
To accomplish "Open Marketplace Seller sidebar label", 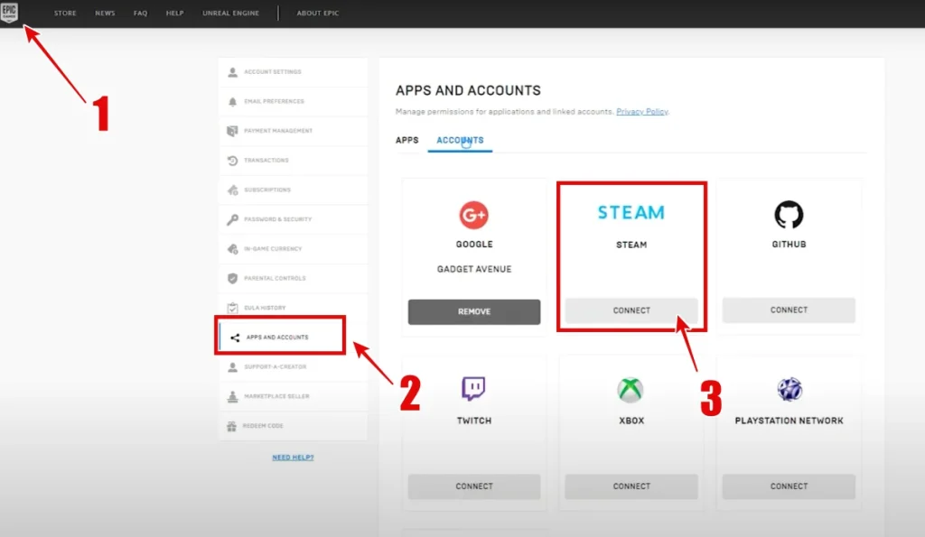I will pos(276,396).
